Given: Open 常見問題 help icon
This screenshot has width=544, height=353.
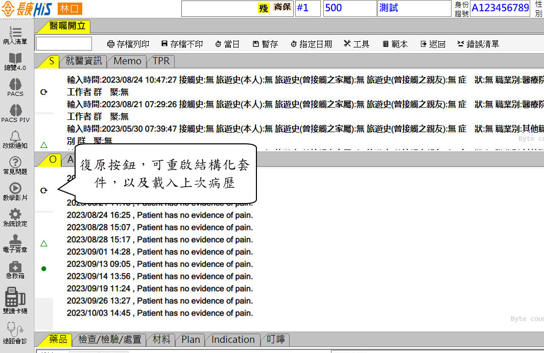Looking at the screenshot, I should coord(15,163).
